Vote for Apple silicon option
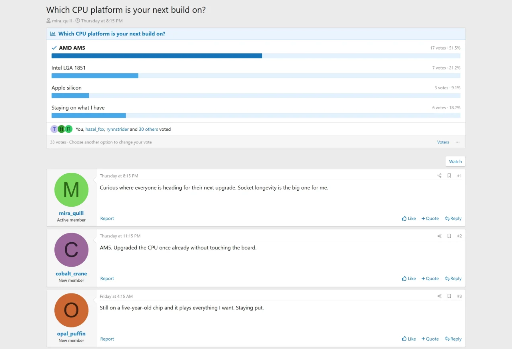The height and width of the screenshot is (349, 512). pyautogui.click(x=256, y=91)
